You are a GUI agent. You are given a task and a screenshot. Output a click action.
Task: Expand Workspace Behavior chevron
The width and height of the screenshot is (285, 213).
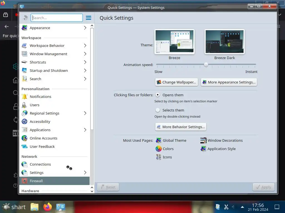(85, 46)
